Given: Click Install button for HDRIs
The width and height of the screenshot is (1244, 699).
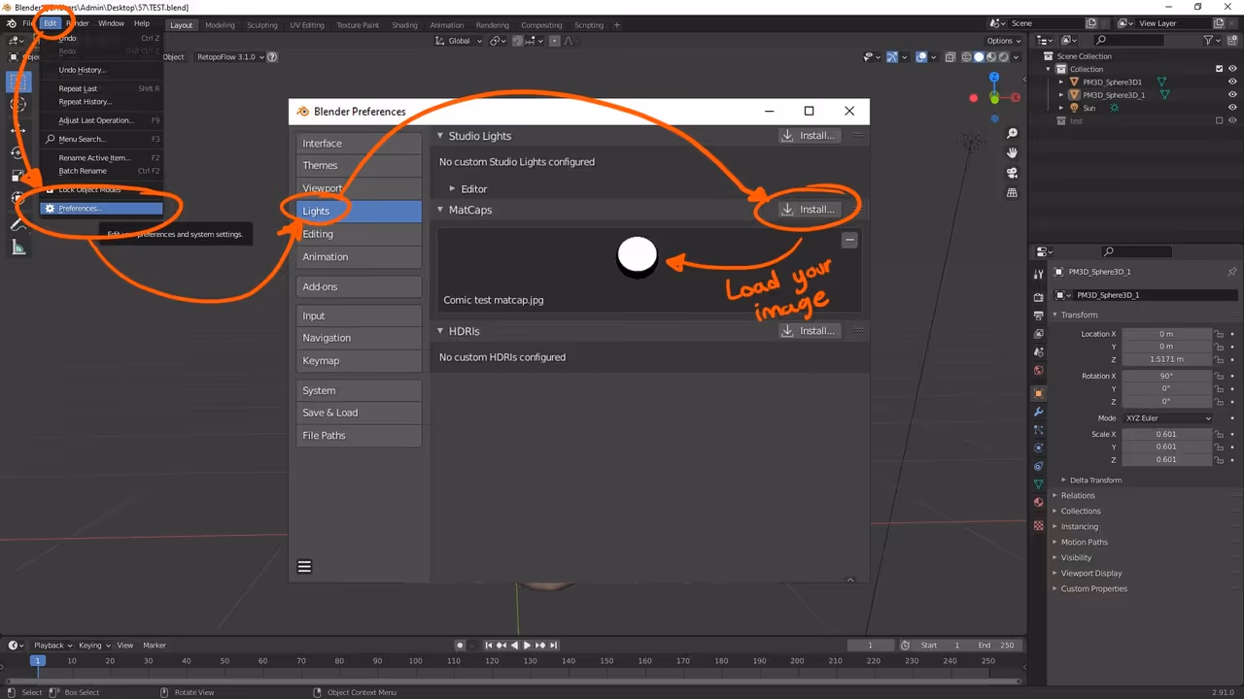Looking at the screenshot, I should click(808, 331).
